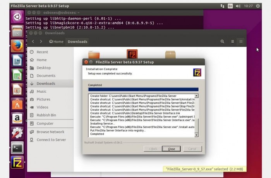
Task: Open the Terminal from the dock
Action: (x=17, y=148)
